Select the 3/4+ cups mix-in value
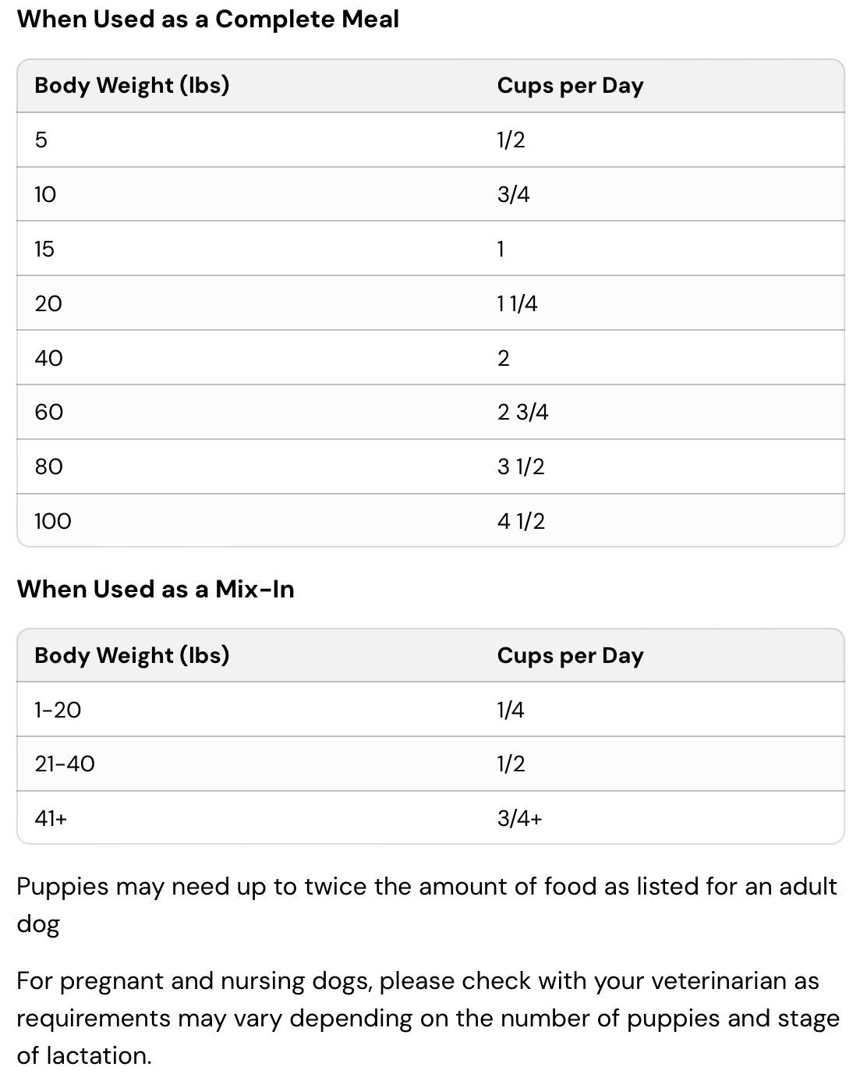Image resolution: width=867 pixels, height=1081 pixels. point(519,818)
